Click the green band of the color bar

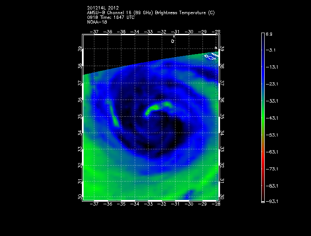263,117
